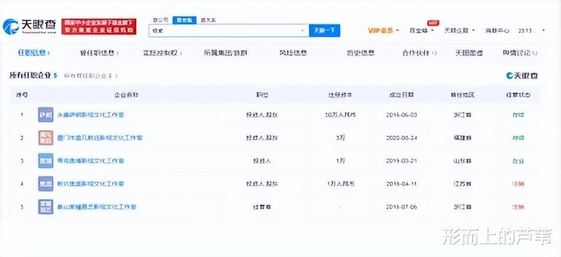Click the logo icon in row 3
This screenshot has height=257, width=561.
pyautogui.click(x=45, y=161)
